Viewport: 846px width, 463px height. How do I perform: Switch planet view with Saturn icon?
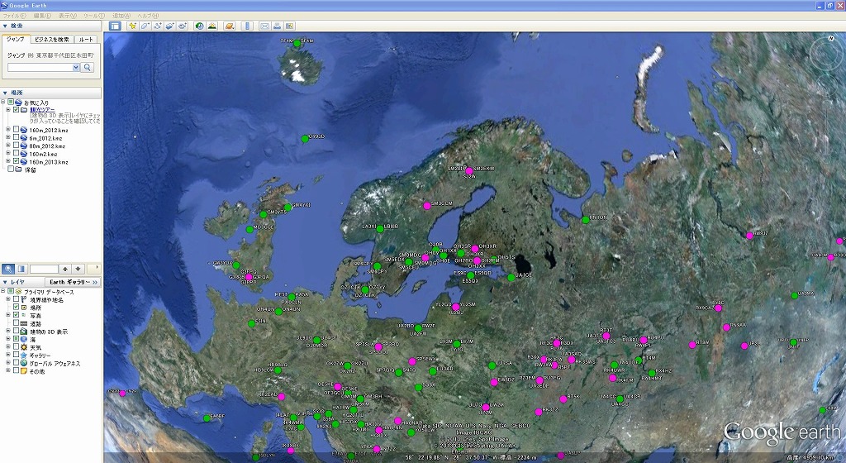tap(230, 26)
